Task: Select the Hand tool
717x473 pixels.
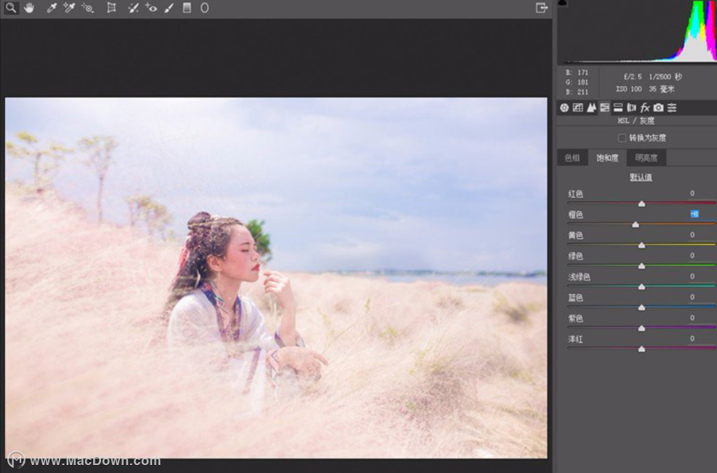Action: click(29, 8)
